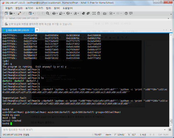This screenshot has width=174, height=138.
Task: Expand the address bar history dropdown
Action: click(168, 19)
